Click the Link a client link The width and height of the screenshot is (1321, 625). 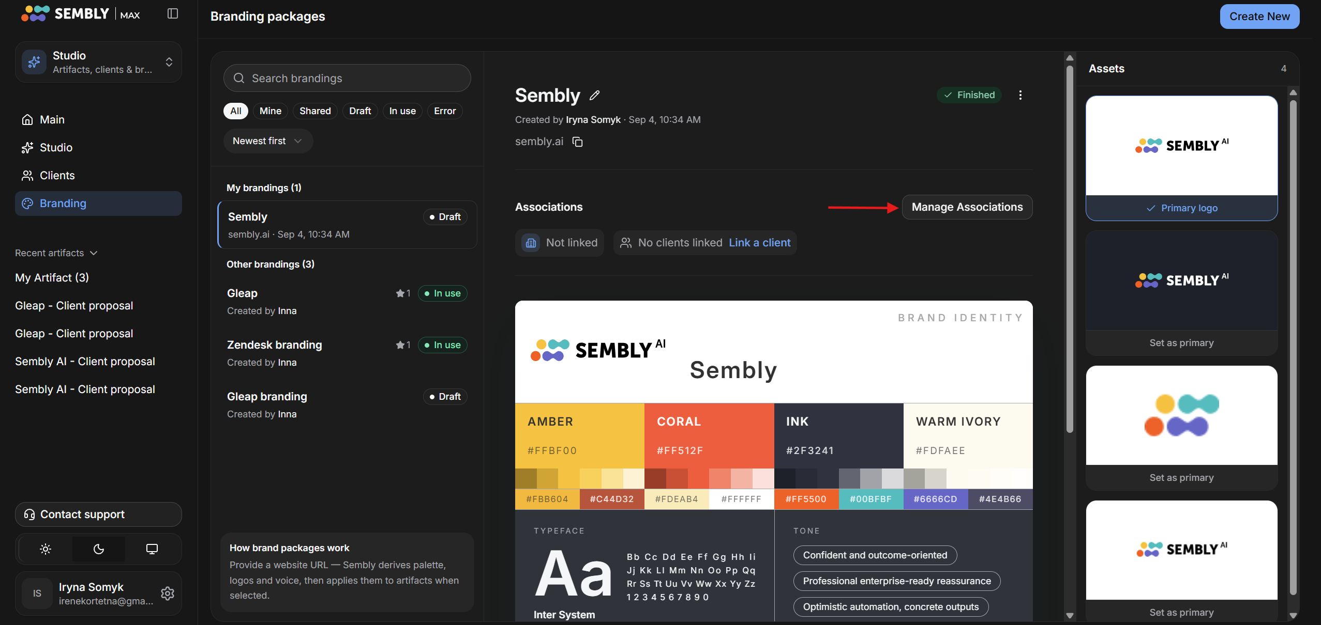click(x=759, y=243)
